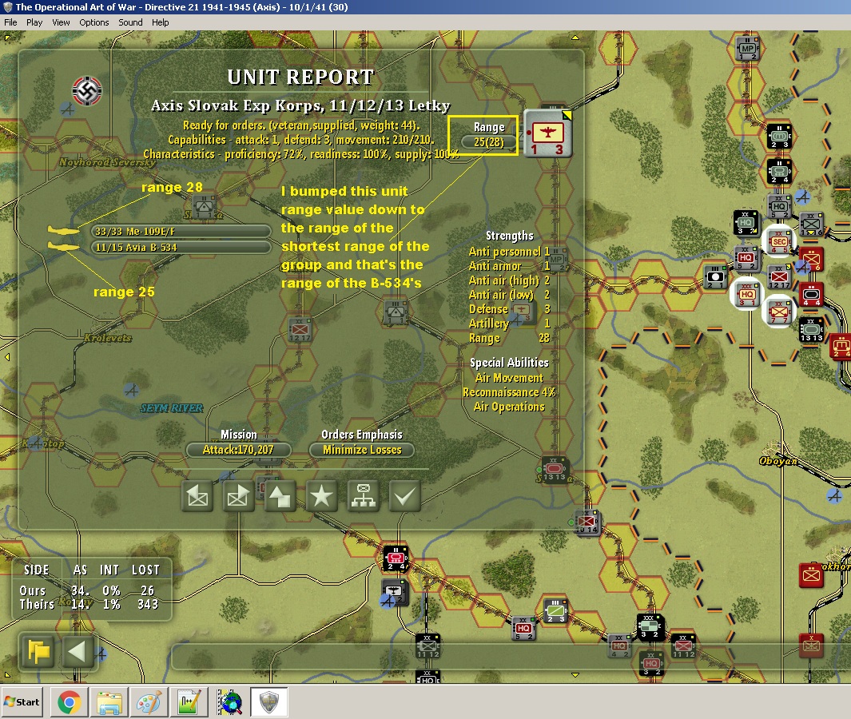Select the red envelope unit at far right
Viewport: 851px width, 719px height.
pos(811,575)
